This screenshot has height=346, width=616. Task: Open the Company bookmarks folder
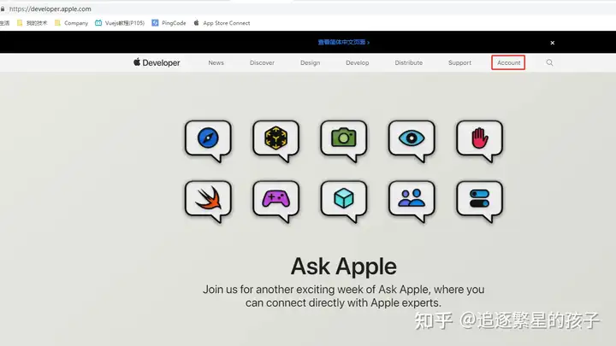(72, 23)
